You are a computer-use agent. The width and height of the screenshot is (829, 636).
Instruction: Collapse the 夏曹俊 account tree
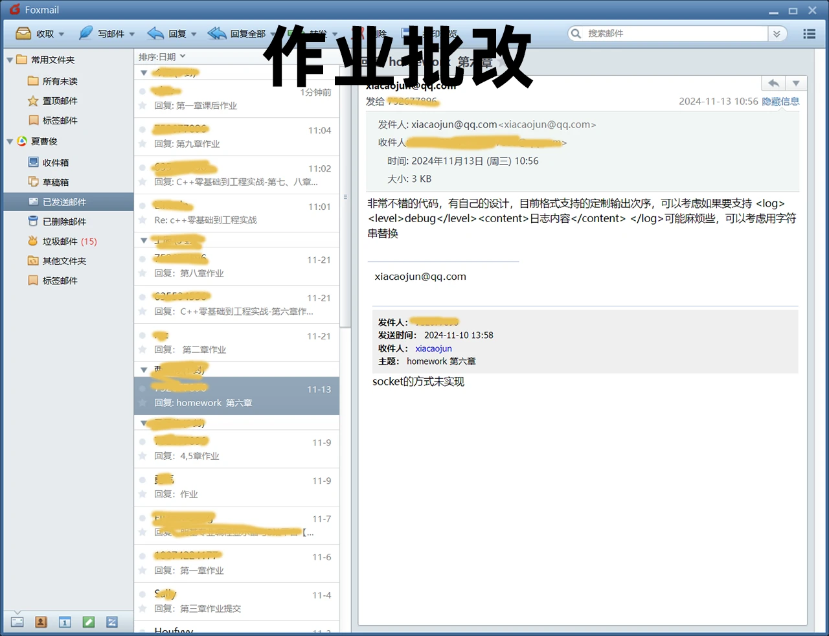pos(10,141)
